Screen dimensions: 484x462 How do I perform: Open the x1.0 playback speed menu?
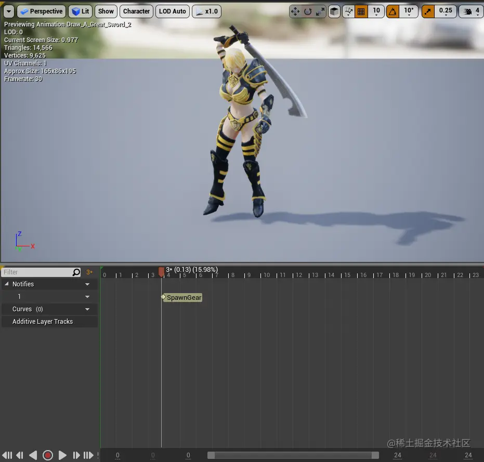[x=206, y=12]
